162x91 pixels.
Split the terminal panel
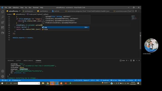click(x=131, y=60)
